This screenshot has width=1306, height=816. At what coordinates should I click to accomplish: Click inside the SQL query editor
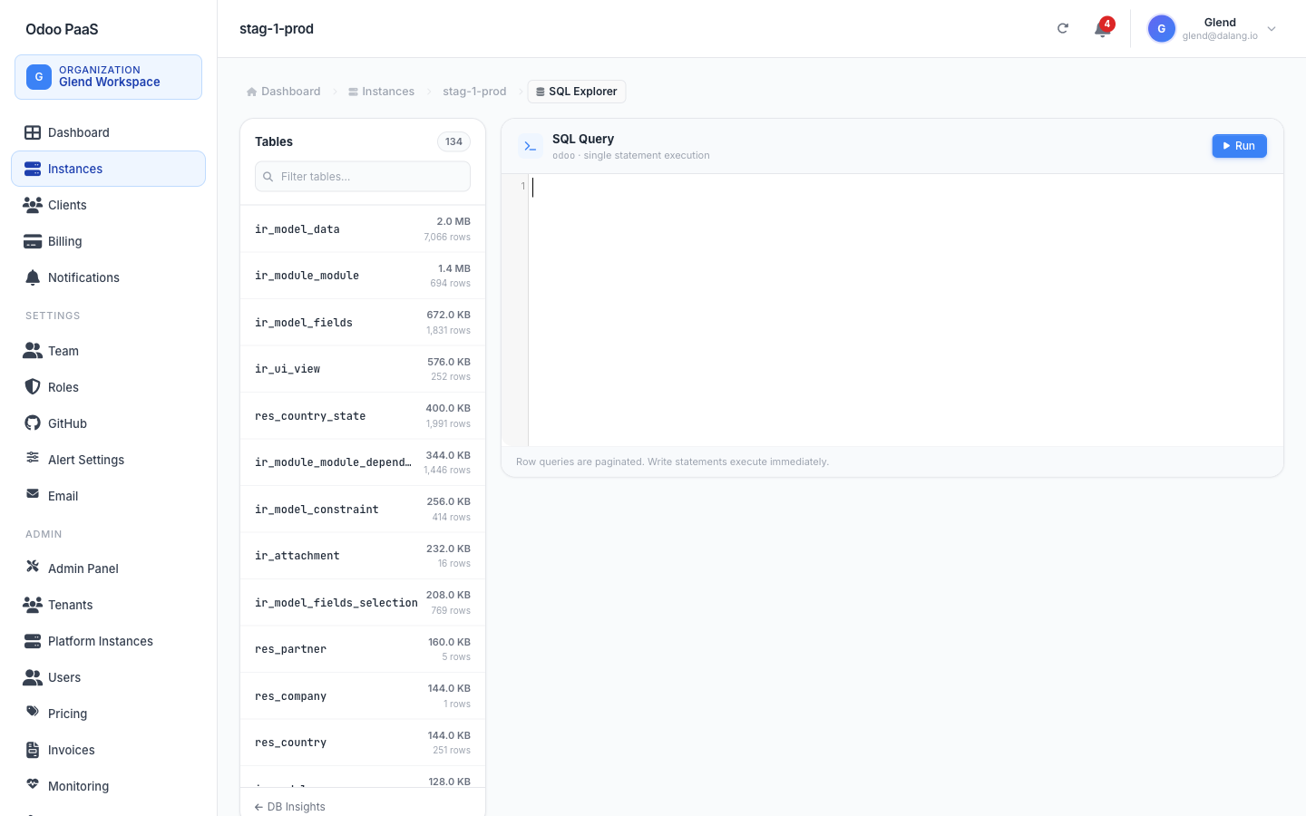[905, 310]
